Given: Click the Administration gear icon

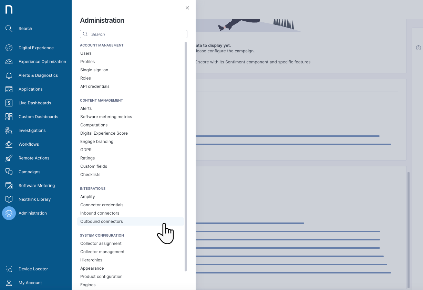Looking at the screenshot, I should [9, 213].
